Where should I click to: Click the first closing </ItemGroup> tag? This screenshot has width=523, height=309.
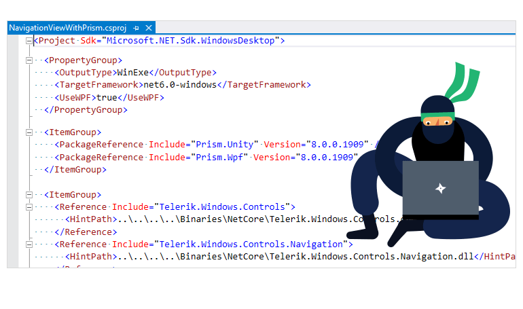point(75,169)
